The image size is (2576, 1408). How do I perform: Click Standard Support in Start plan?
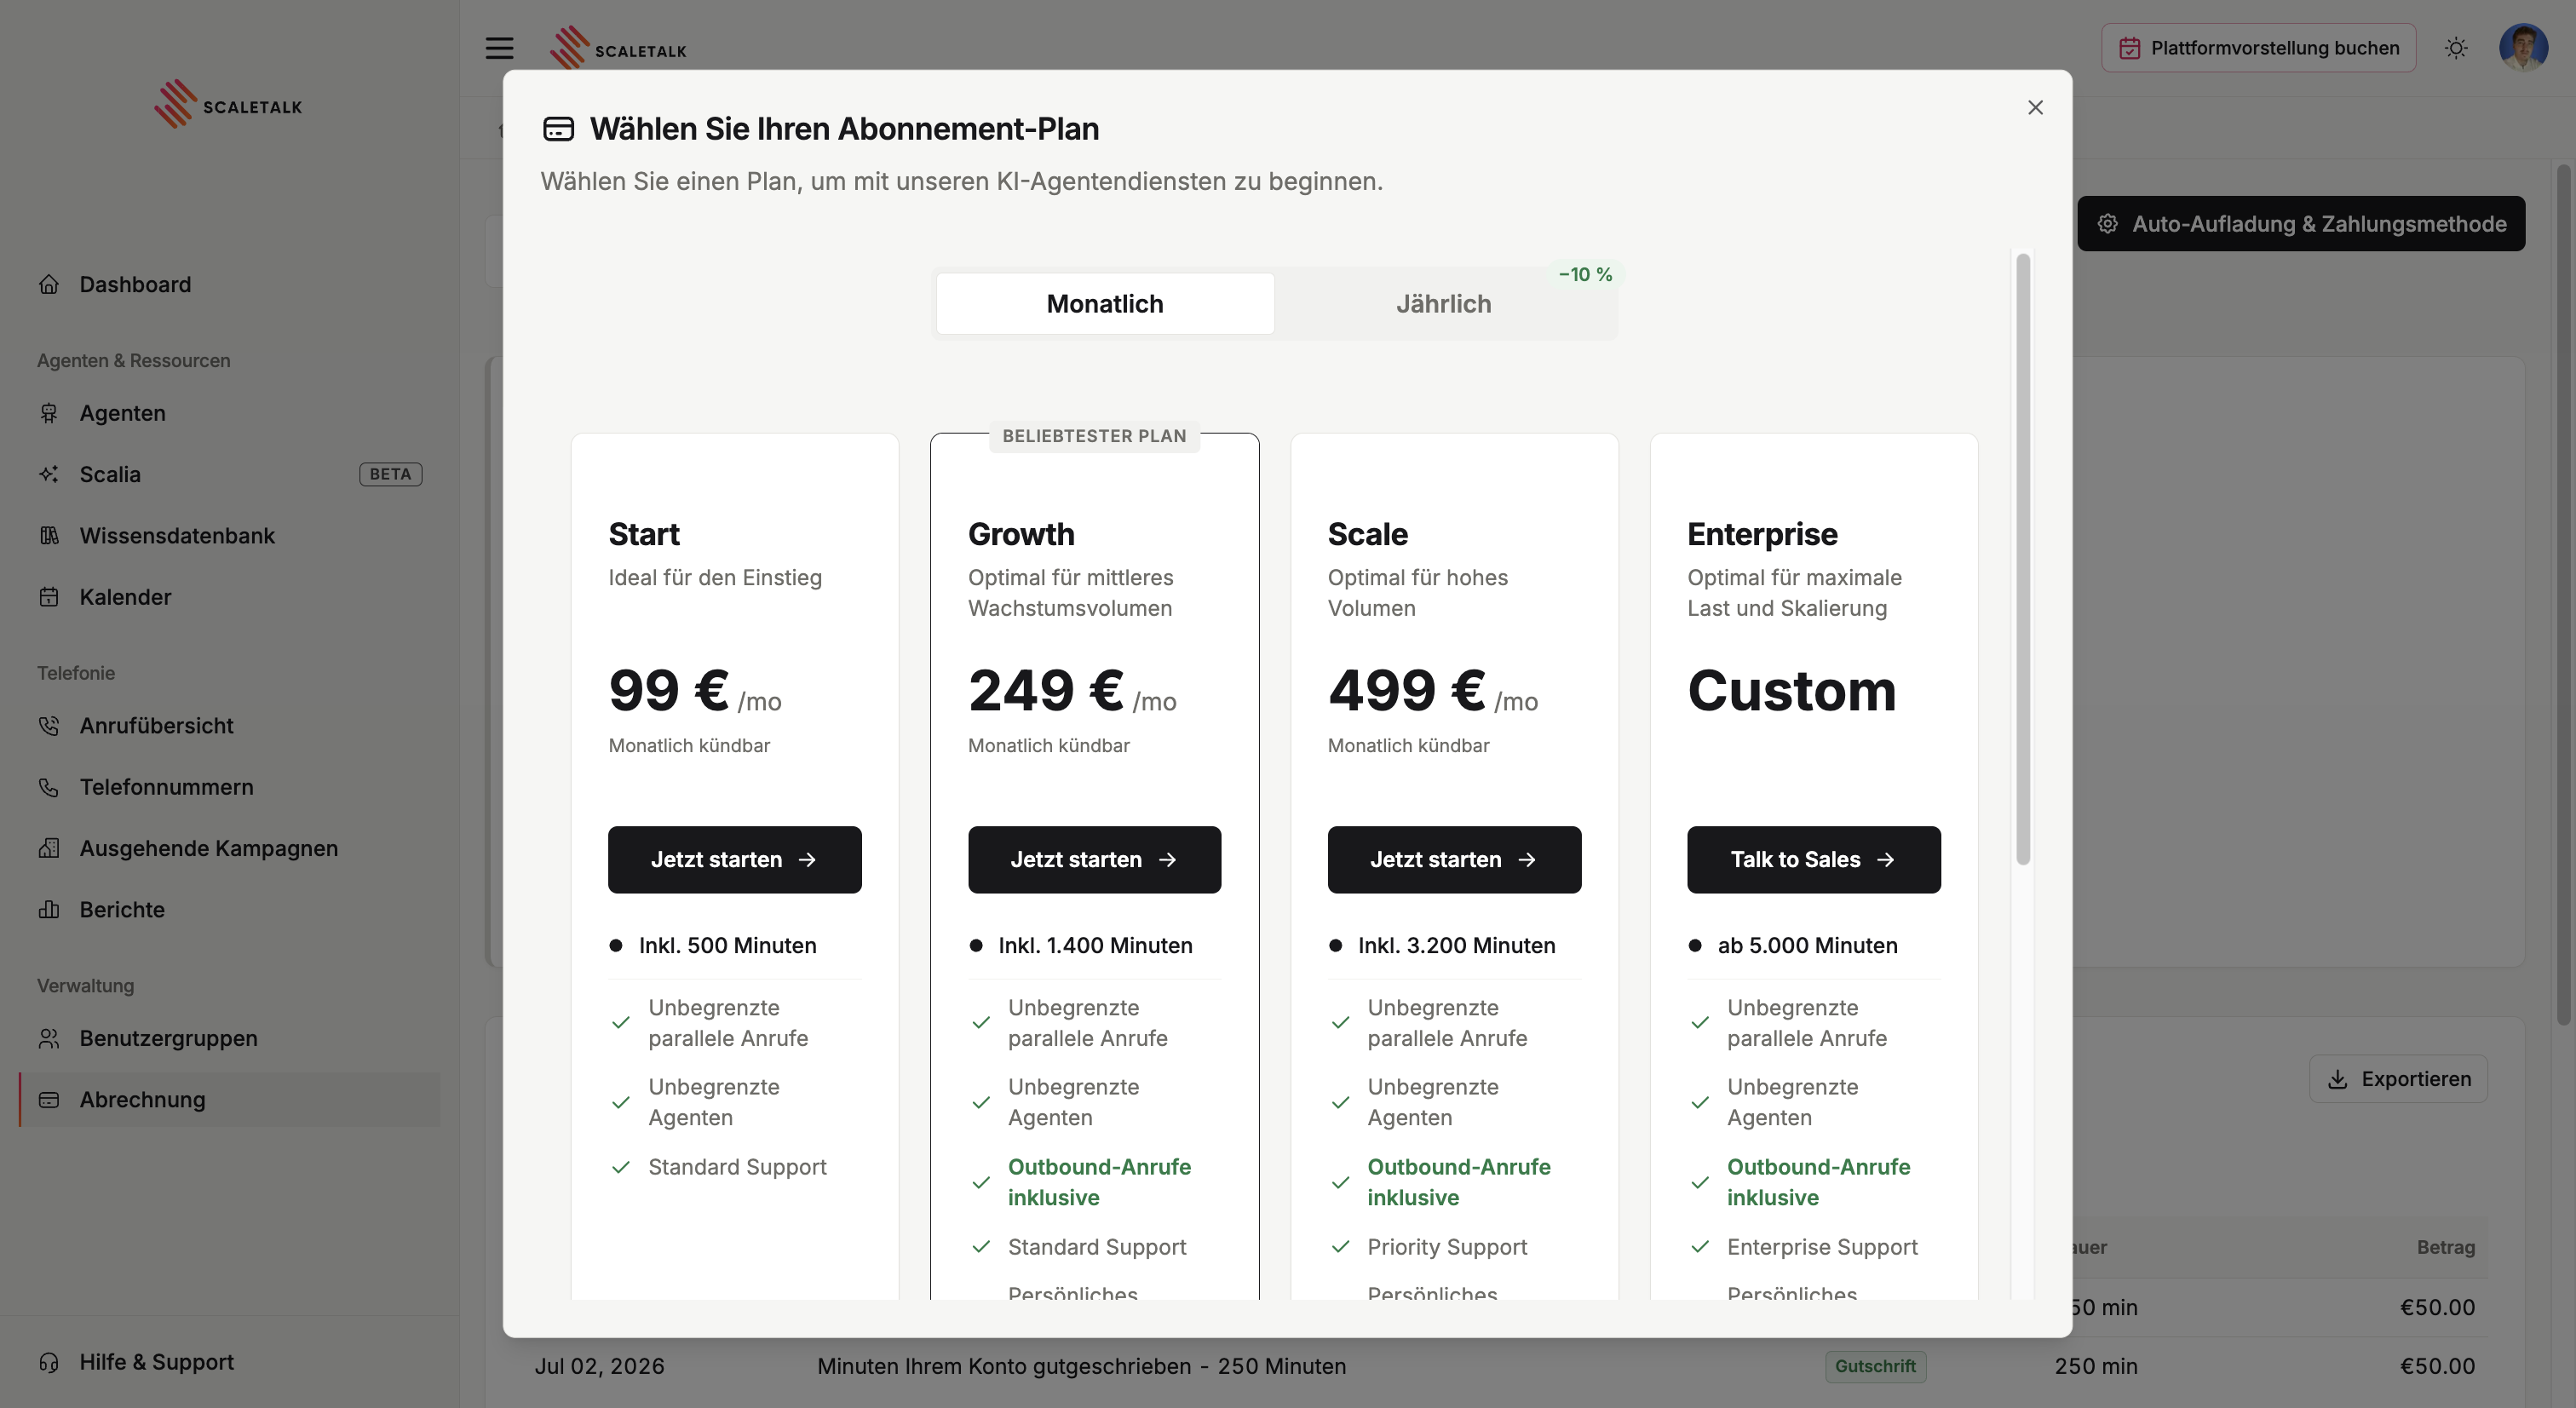coord(737,1167)
